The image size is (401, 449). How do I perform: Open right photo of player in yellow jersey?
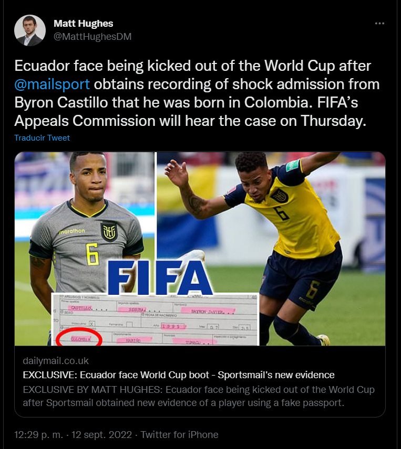click(271, 249)
